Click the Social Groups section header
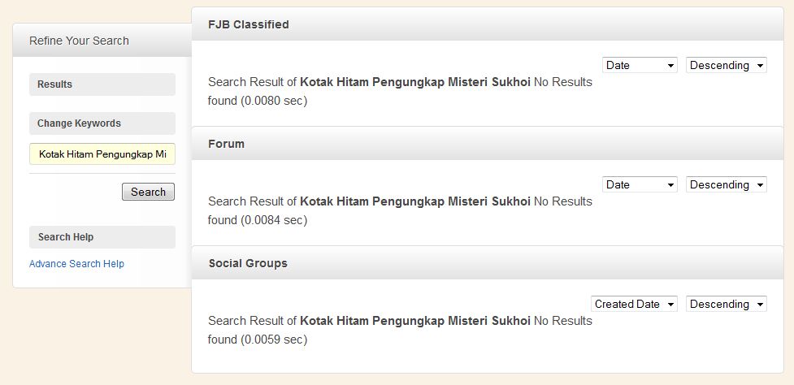 coord(487,263)
